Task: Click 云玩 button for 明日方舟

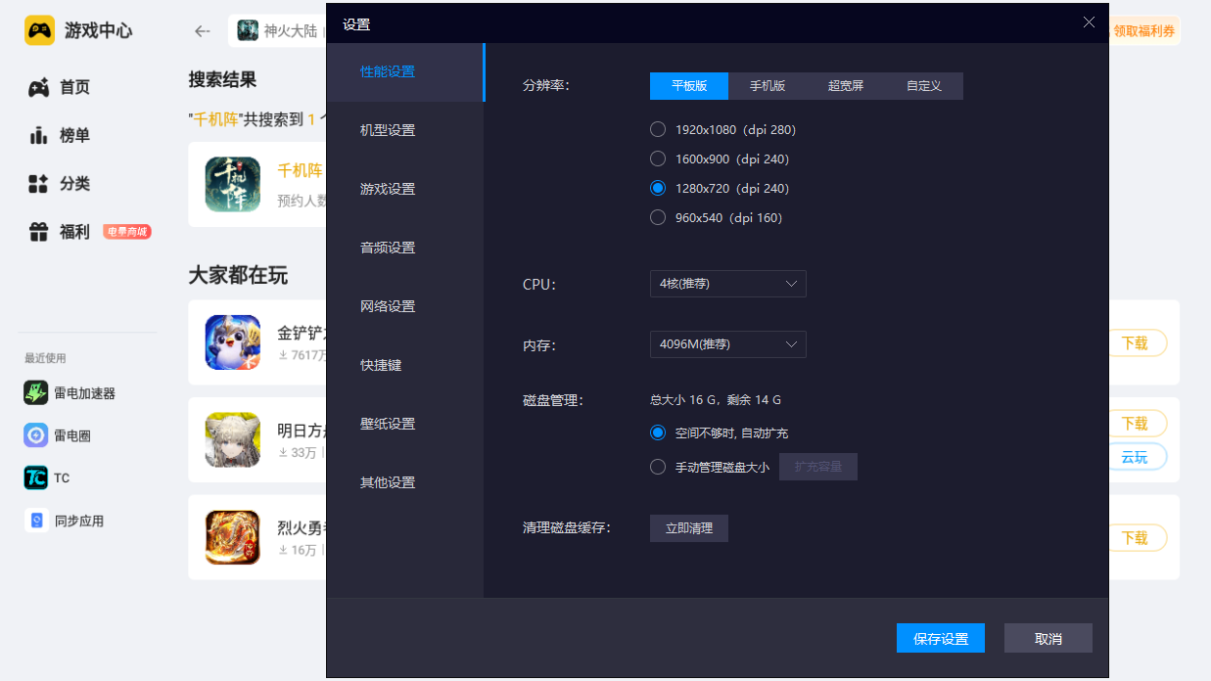Action: pyautogui.click(x=1137, y=457)
